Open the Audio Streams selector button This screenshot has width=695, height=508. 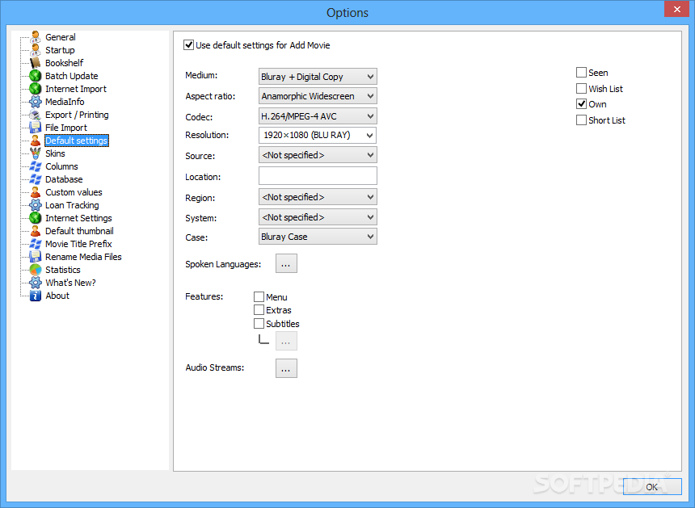pos(286,368)
